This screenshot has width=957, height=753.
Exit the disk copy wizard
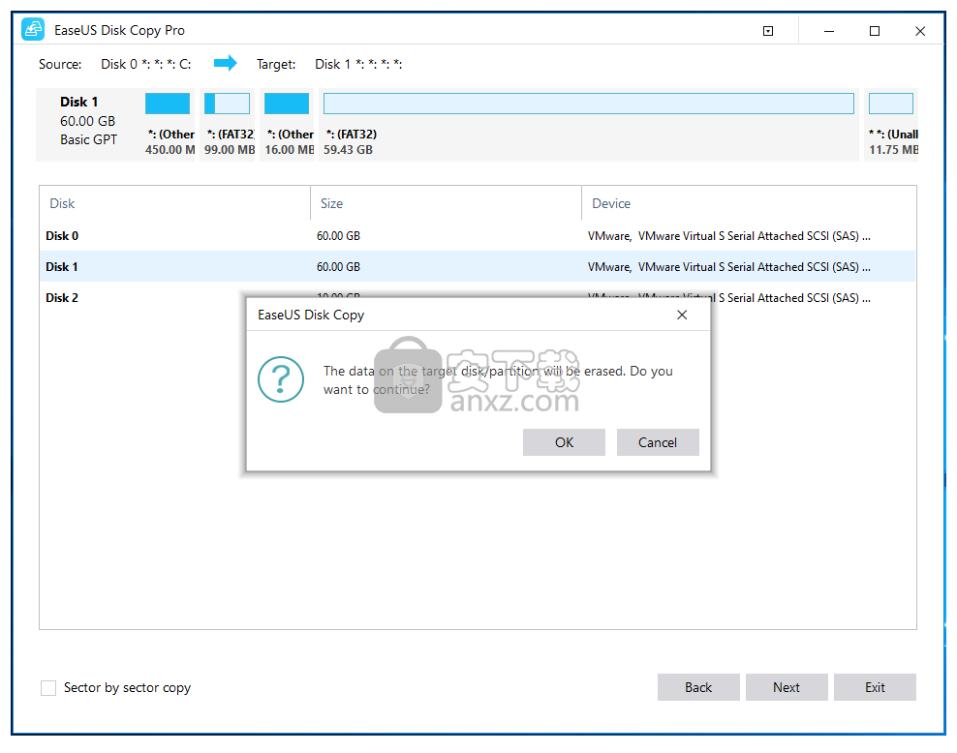point(875,687)
